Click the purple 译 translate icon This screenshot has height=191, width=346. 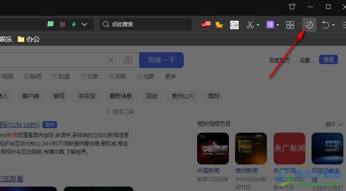(x=270, y=24)
